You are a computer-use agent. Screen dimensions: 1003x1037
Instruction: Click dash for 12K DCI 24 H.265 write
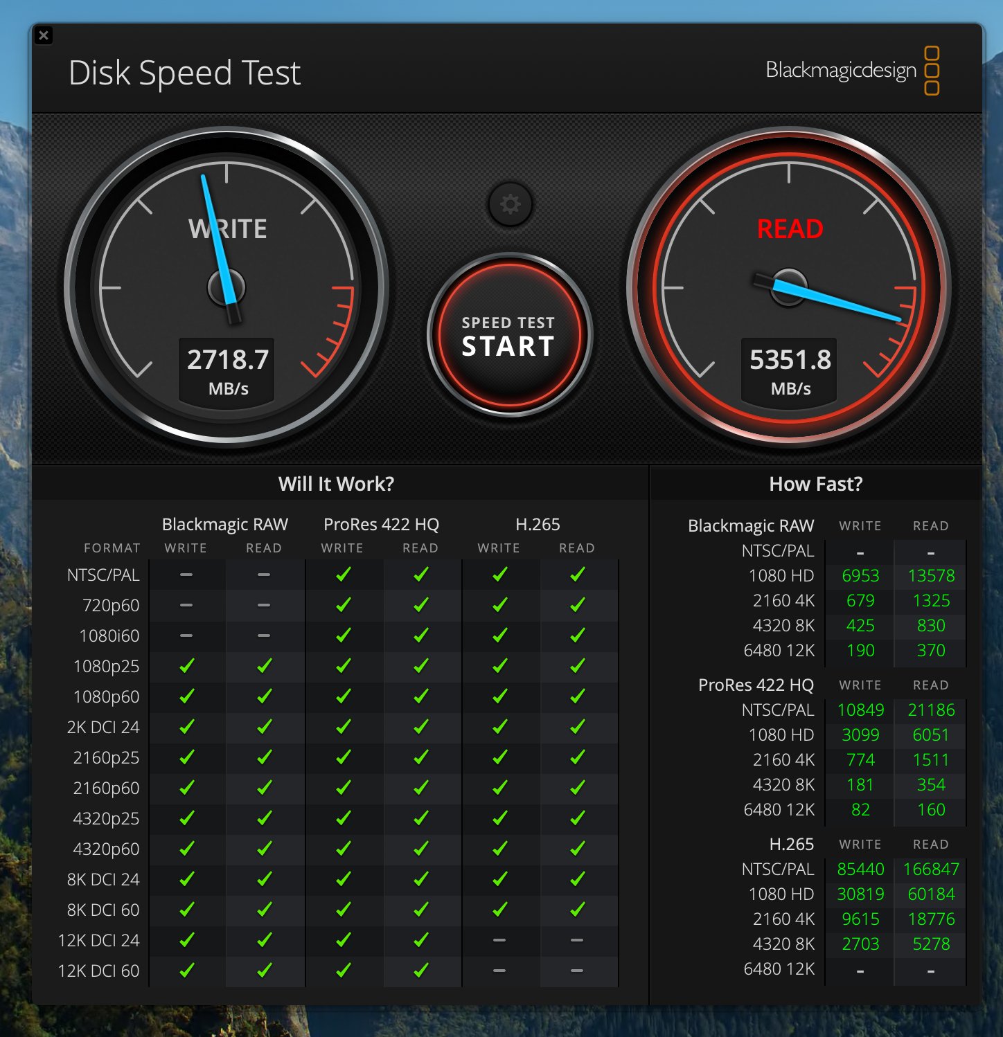[499, 940]
